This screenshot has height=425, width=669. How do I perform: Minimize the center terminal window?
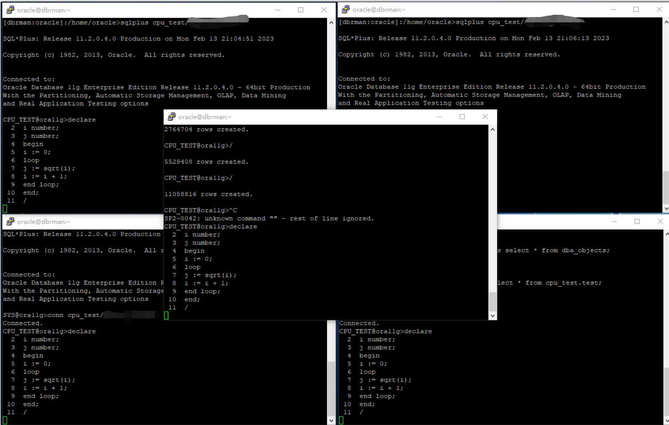(439, 117)
